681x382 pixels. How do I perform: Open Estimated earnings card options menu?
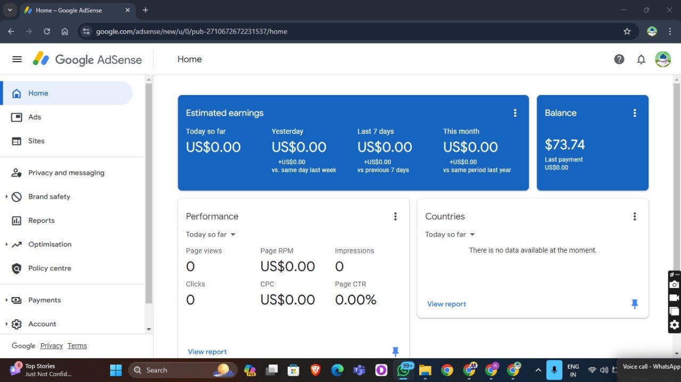[515, 113]
